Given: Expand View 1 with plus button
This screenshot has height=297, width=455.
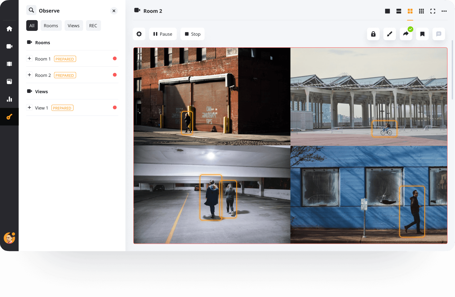Looking at the screenshot, I should pos(29,107).
